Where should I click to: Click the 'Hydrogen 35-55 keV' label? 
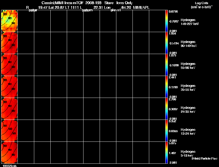[188, 88]
